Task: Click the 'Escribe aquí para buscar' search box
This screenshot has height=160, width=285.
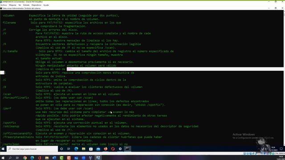Action: coord(33,149)
